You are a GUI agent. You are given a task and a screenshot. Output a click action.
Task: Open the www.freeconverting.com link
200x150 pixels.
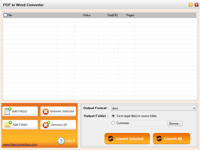pos(20,144)
